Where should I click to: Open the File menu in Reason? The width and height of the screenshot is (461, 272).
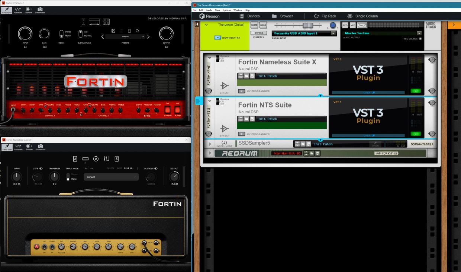click(x=195, y=10)
